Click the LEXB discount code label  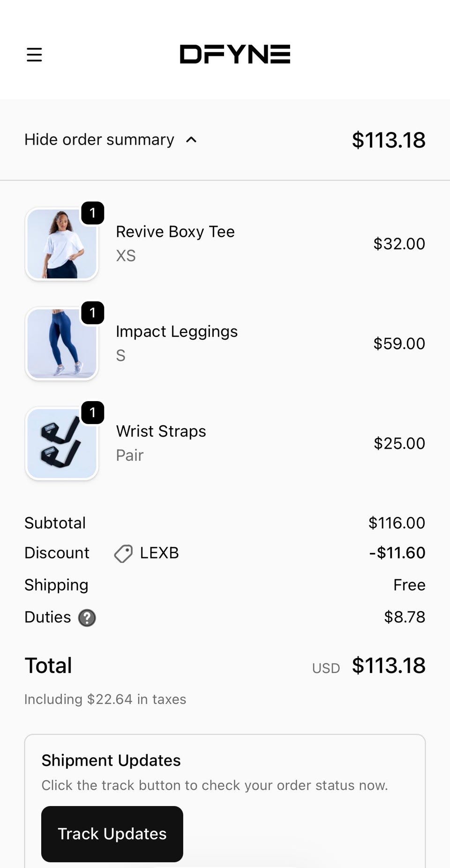tap(159, 553)
